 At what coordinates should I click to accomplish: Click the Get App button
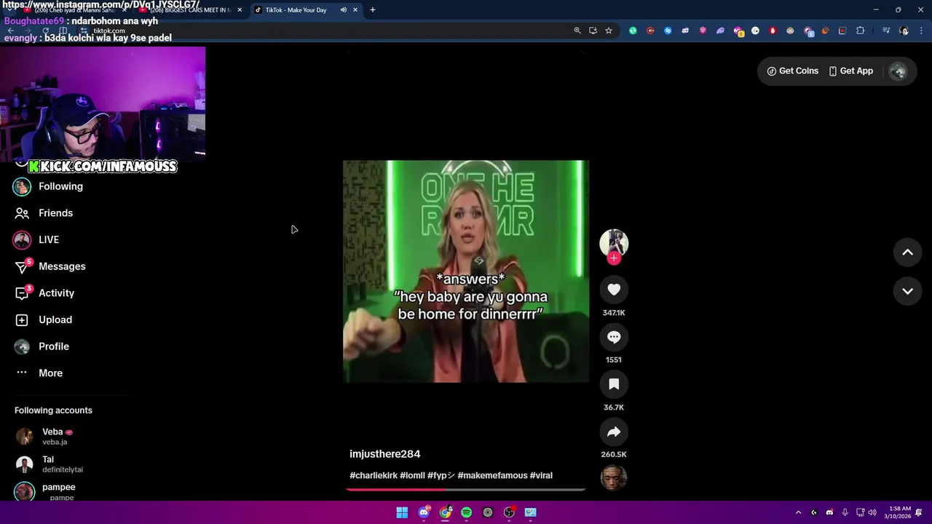pos(850,71)
